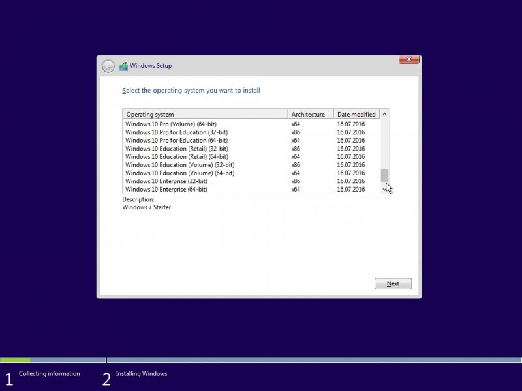Select Windows 10 Enterprise (64-bit)

(x=252, y=189)
